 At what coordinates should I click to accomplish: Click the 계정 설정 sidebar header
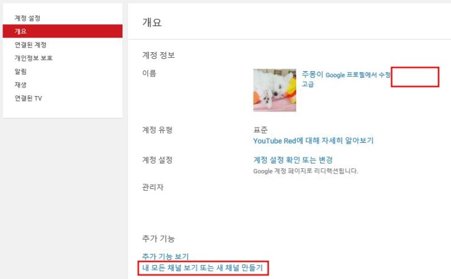click(x=27, y=18)
